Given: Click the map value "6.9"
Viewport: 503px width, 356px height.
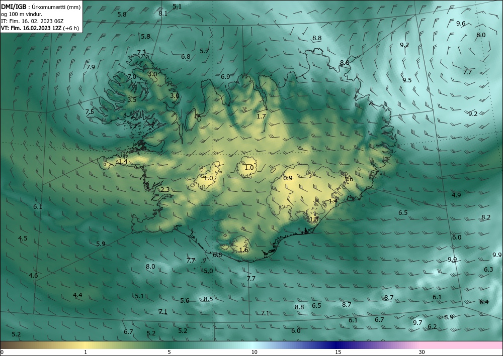Looking at the screenshot, I should 225,77.
